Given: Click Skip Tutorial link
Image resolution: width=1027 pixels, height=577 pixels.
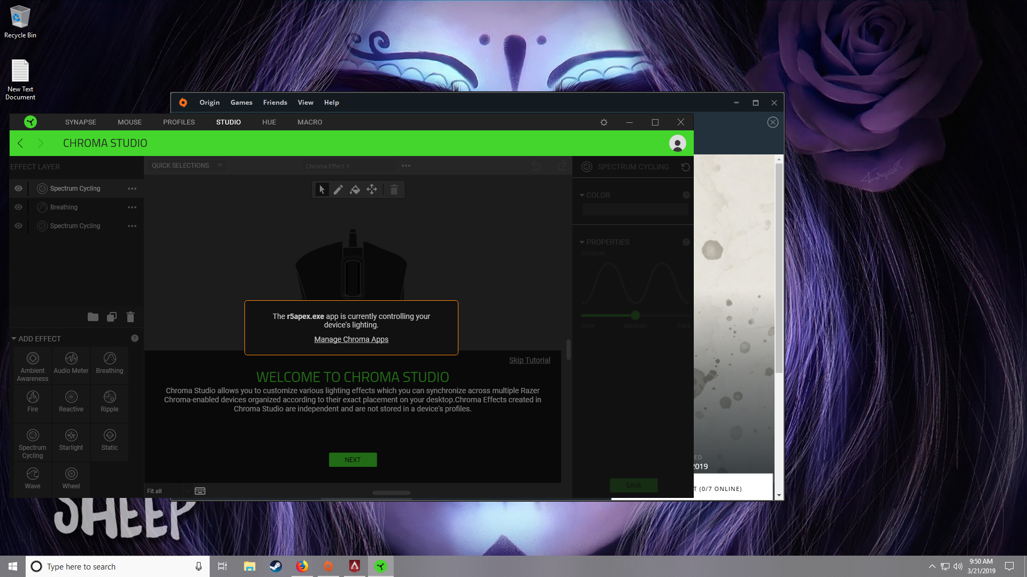Looking at the screenshot, I should coord(530,360).
